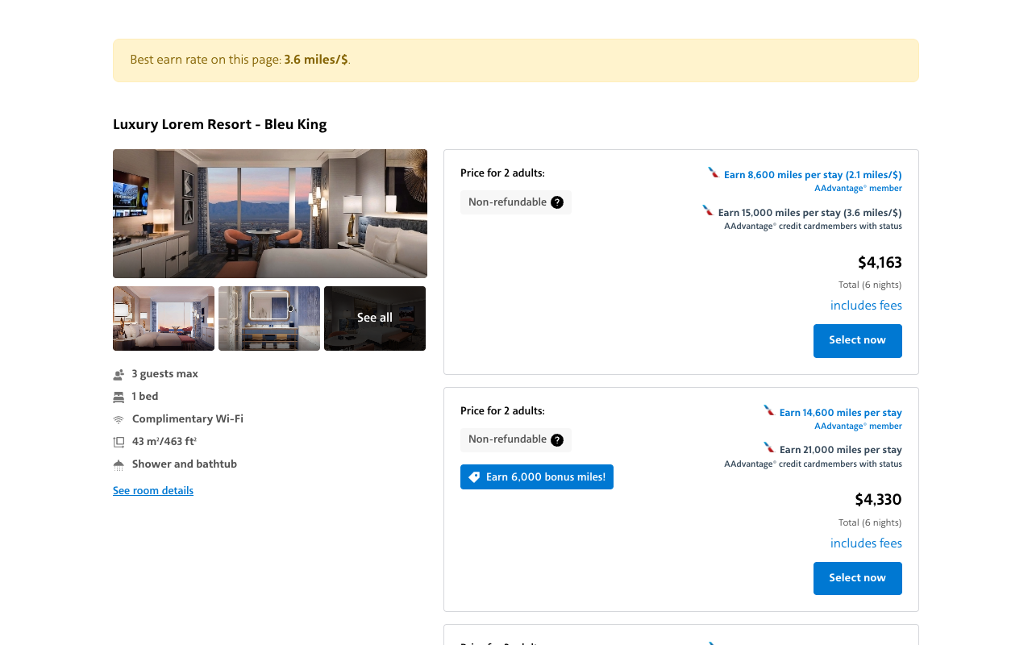Click Earn 8,600 miles per stay link
Image resolution: width=1032 pixels, height=645 pixels.
(813, 175)
